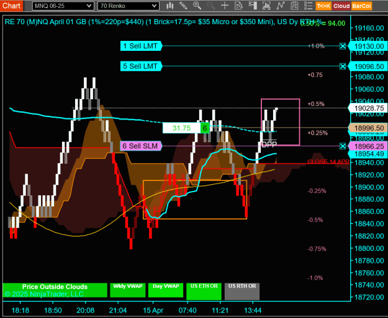Click the 21:04 time axis label
388x318 pixels.
point(118,311)
